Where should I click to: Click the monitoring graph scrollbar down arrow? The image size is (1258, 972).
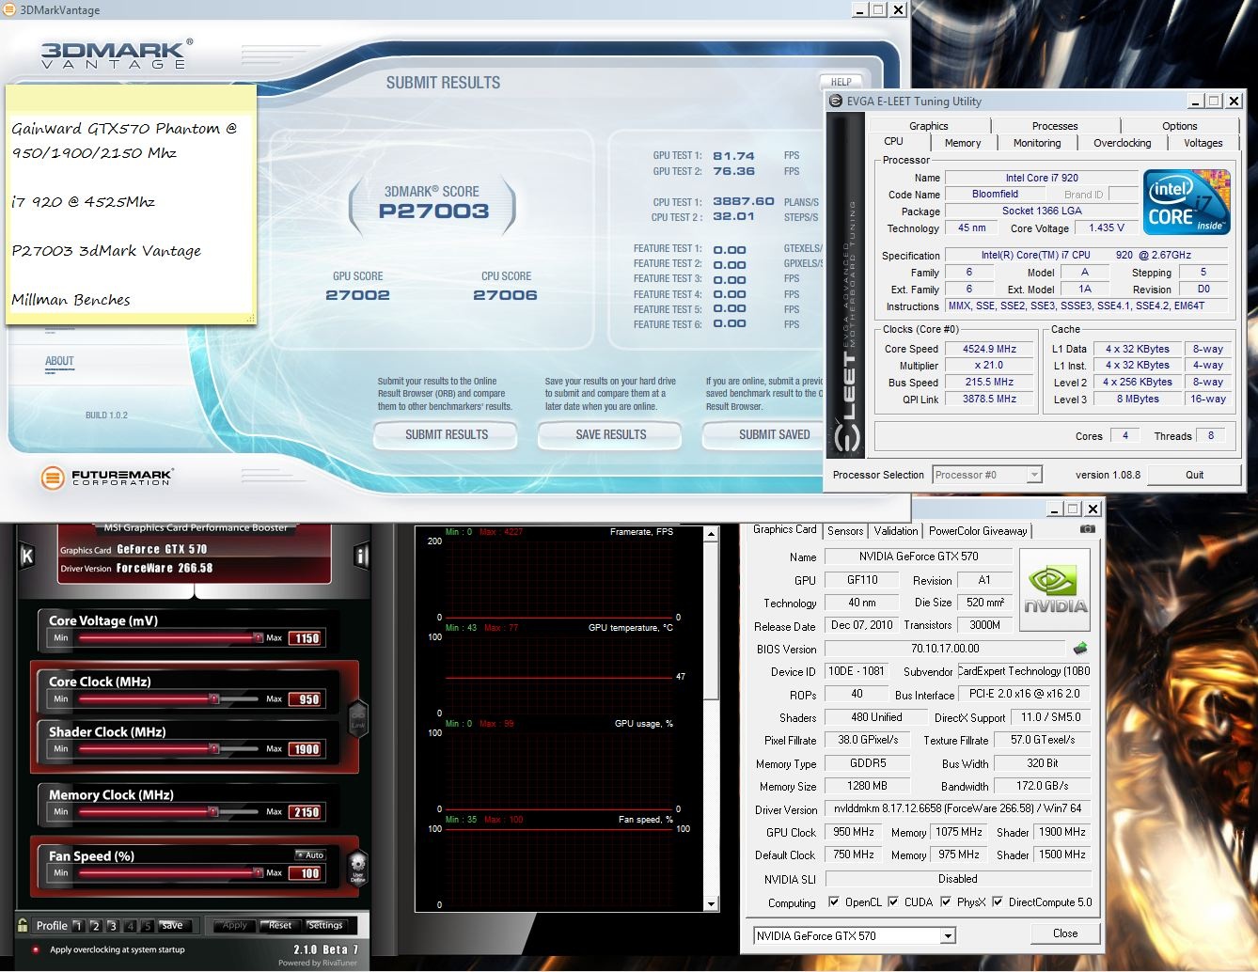click(x=711, y=904)
